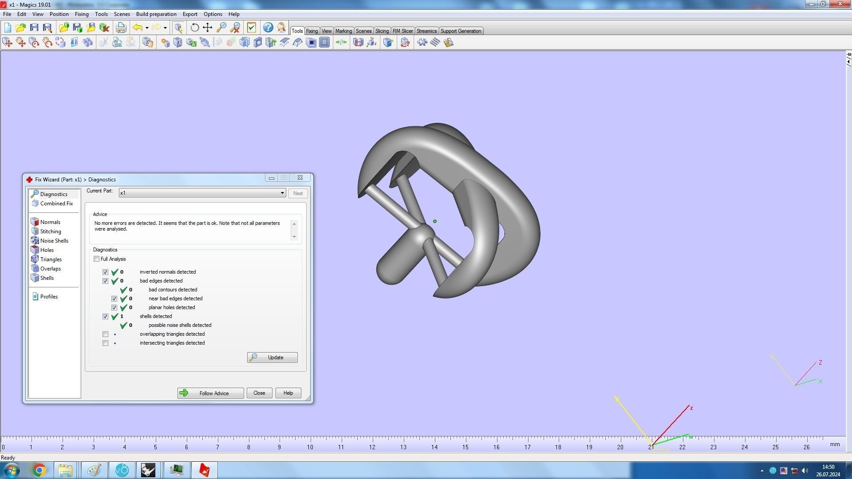852x479 pixels.
Task: Open Noise Shells in Fix Wizard
Action: pyautogui.click(x=54, y=241)
